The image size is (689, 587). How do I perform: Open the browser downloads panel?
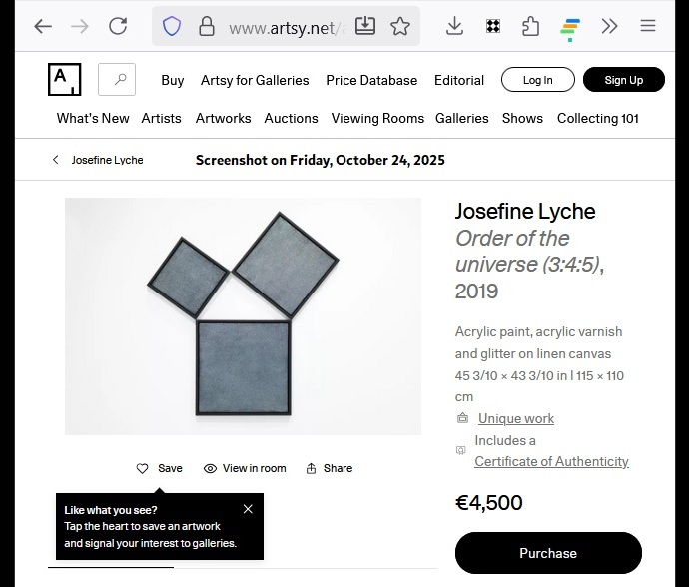[454, 26]
